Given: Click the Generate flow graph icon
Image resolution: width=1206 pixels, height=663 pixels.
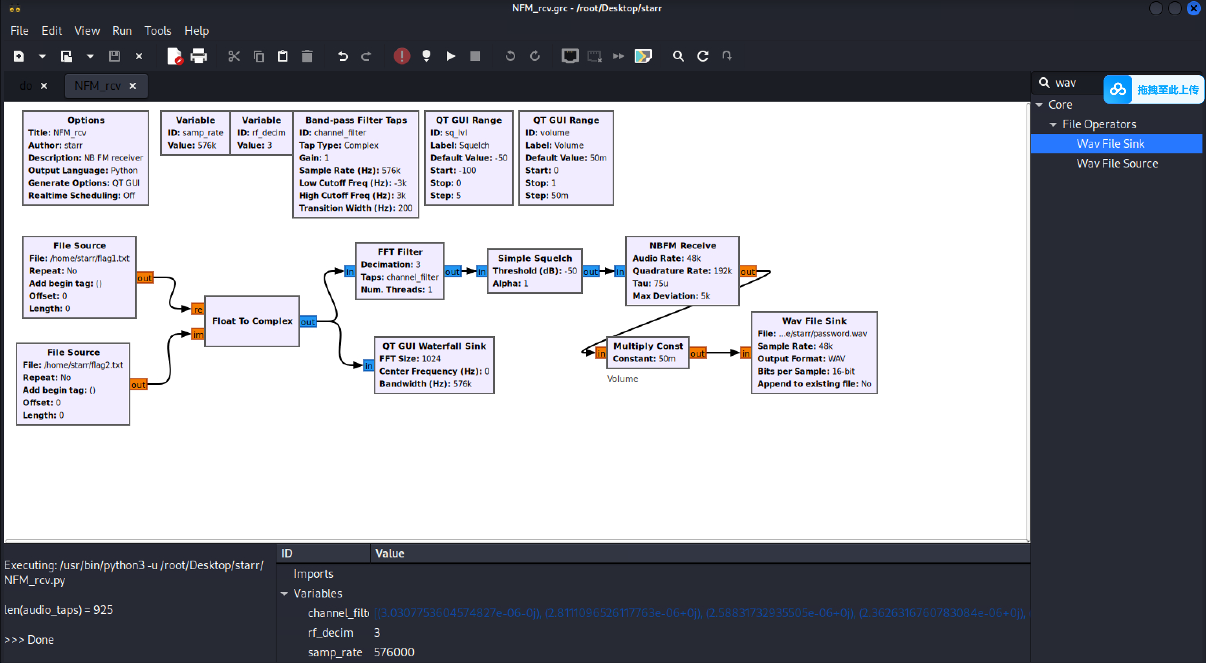Looking at the screenshot, I should (x=426, y=56).
